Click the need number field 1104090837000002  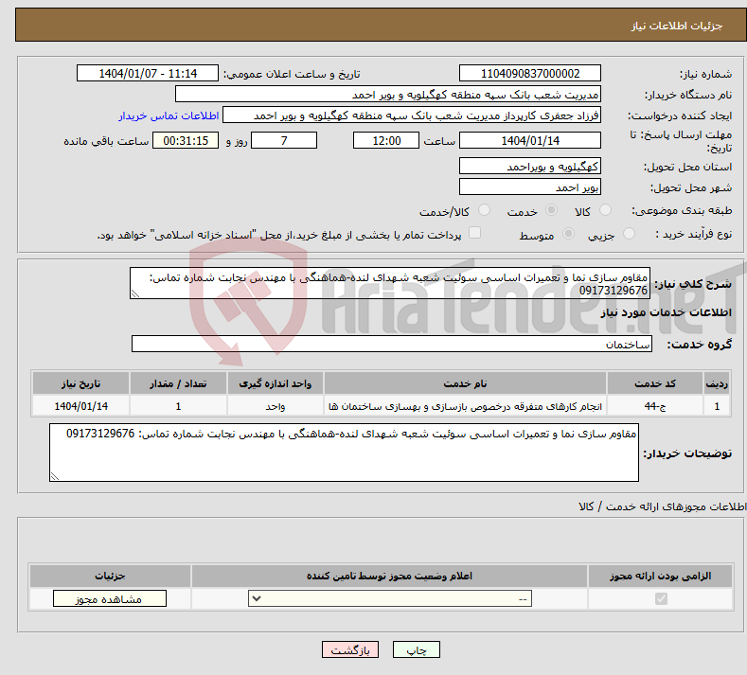coord(530,73)
